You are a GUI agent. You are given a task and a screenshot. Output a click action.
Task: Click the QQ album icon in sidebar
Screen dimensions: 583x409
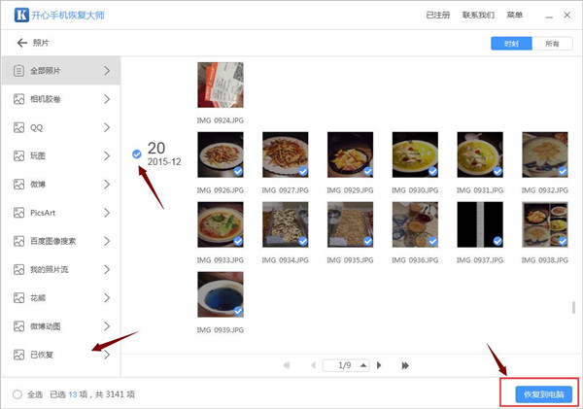point(19,127)
